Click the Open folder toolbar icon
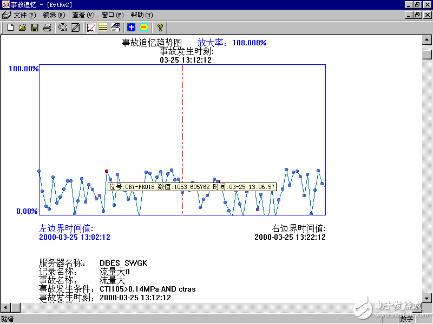 pyautogui.click(x=22, y=27)
